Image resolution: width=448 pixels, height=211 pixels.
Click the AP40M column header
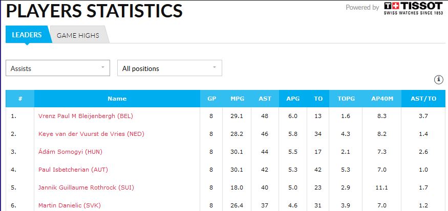point(382,99)
